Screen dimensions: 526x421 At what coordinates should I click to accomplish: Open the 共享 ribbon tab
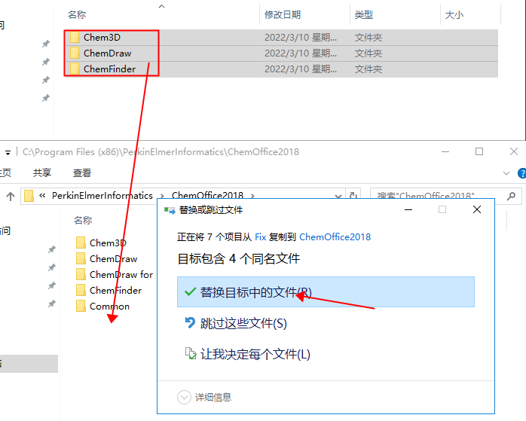point(42,172)
